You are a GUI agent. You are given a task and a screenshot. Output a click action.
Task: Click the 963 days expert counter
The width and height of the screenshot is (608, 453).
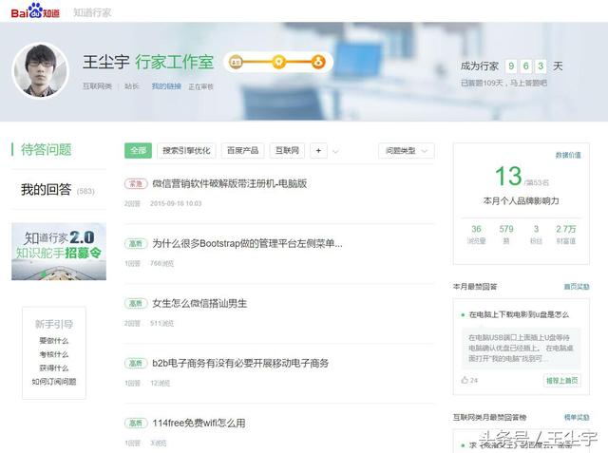tap(525, 66)
